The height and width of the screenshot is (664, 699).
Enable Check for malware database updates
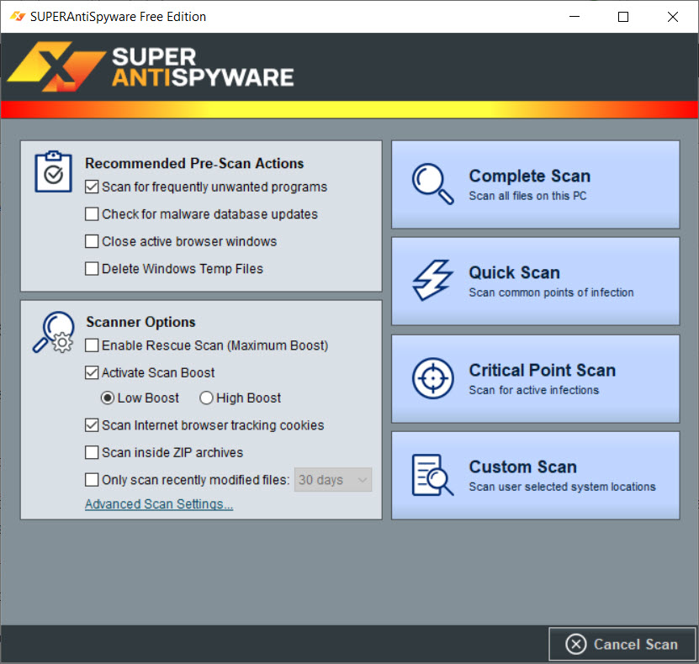coord(93,214)
